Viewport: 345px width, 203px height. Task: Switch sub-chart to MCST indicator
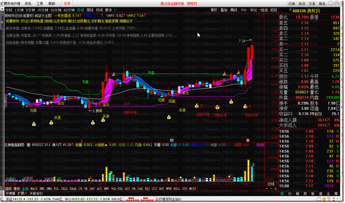tap(193, 189)
